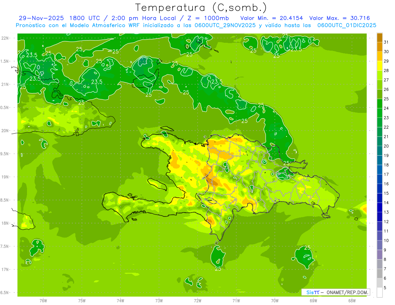
Task: Click the "70W" longitude axis label
Action: pos(275,300)
